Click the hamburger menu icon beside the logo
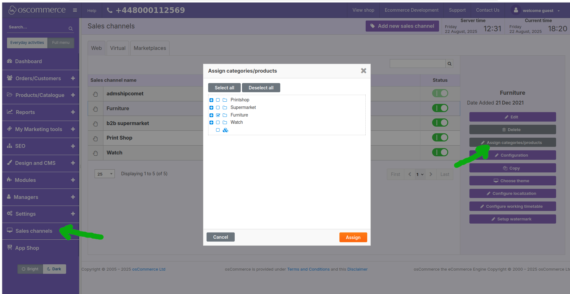570x294 pixels. [75, 10]
